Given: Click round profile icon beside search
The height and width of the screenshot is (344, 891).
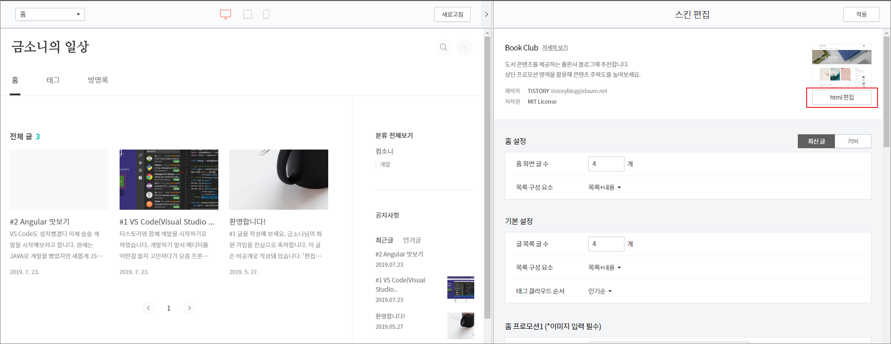Looking at the screenshot, I should (465, 47).
